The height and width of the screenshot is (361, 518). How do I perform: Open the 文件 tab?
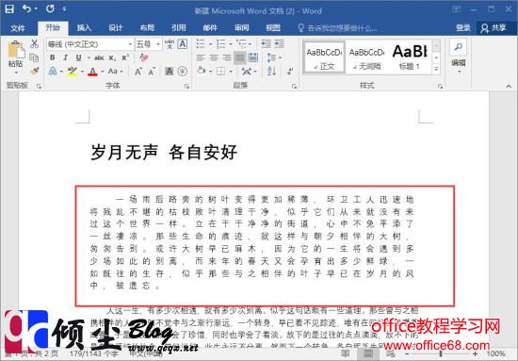click(18, 27)
